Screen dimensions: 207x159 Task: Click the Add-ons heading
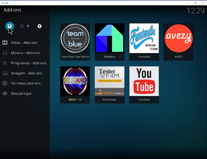12,10
